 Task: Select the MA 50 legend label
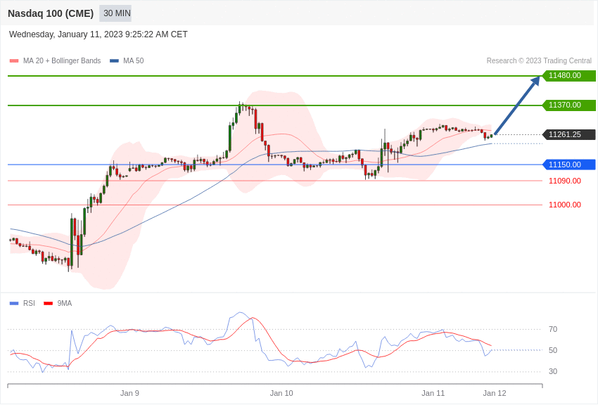tap(134, 60)
